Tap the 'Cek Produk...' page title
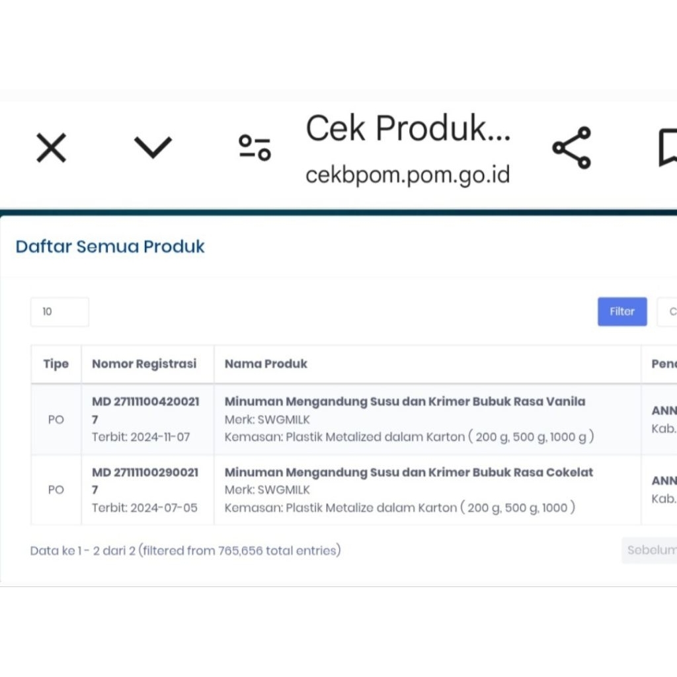The height and width of the screenshot is (677, 677). (x=407, y=128)
